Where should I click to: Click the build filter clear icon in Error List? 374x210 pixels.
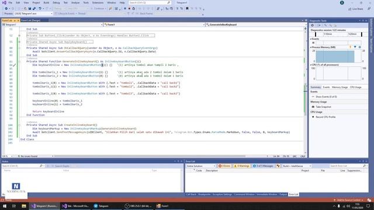tap(278, 166)
